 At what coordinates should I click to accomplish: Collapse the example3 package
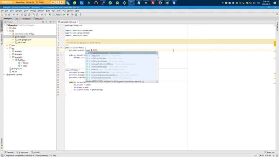click(10, 57)
